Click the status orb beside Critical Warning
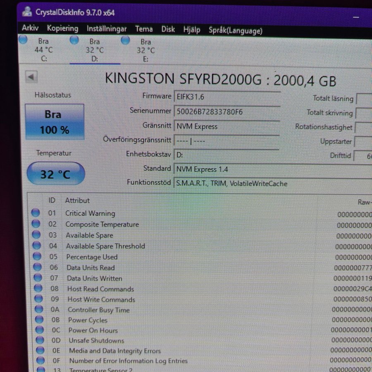 [x=36, y=212]
